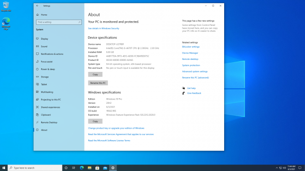Click the search magnifier in Find a setting
The height and width of the screenshot is (171, 305).
click(x=79, y=22)
